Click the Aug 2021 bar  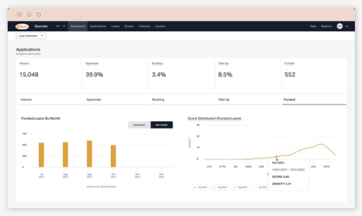[x=65, y=154]
